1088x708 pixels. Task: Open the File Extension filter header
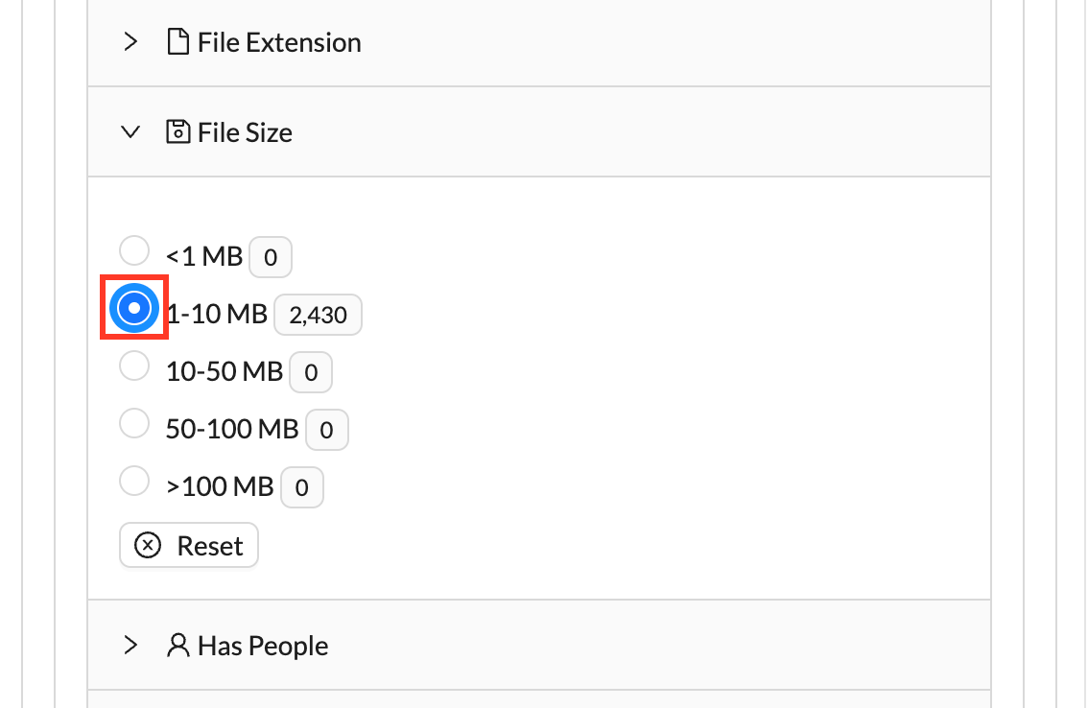coord(278,42)
